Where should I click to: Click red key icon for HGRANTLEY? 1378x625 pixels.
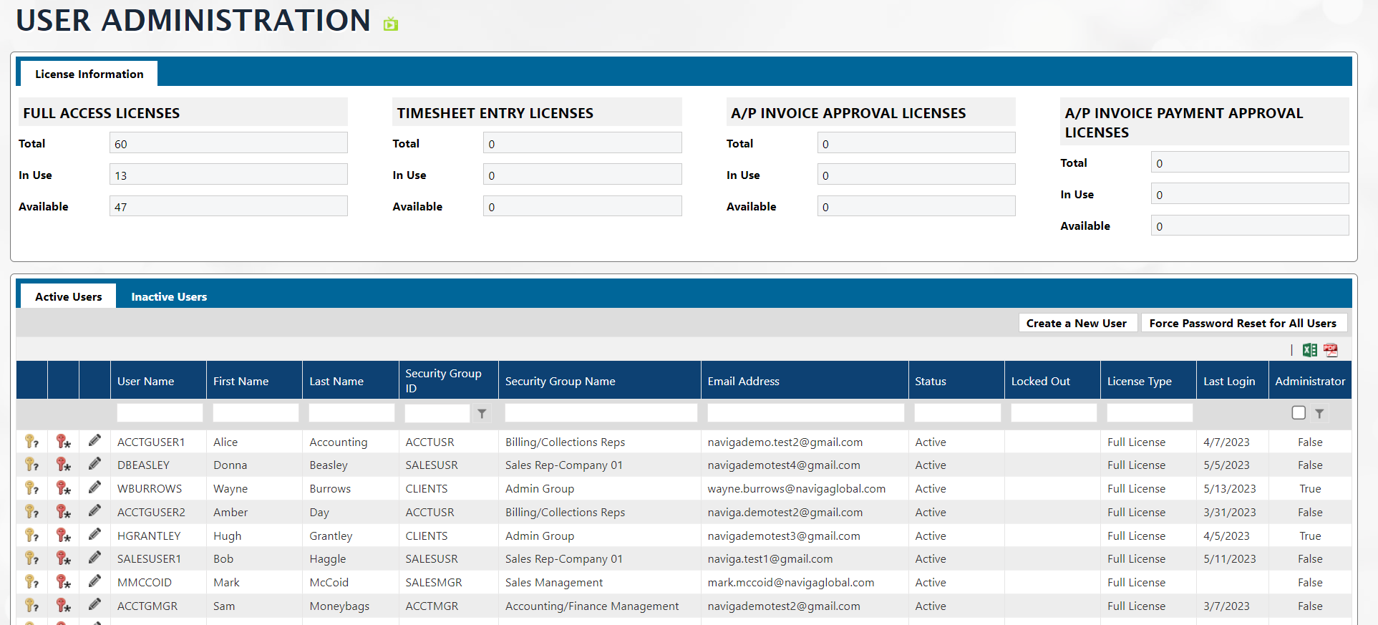point(63,536)
